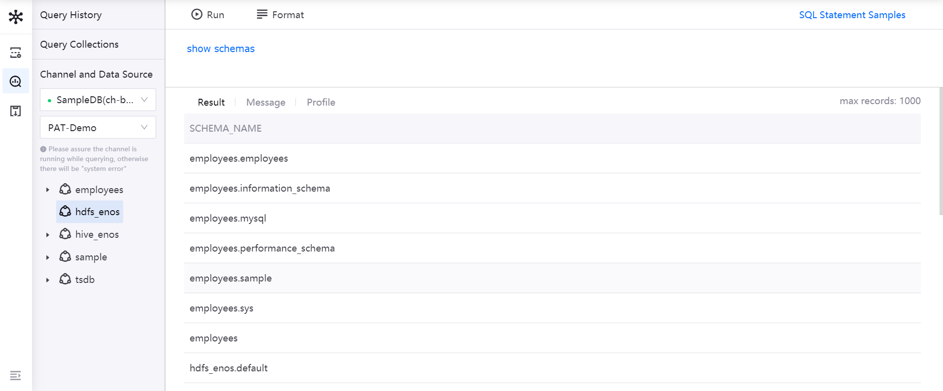Expand the sample tree node arrow
This screenshot has width=943, height=391.
[x=48, y=257]
